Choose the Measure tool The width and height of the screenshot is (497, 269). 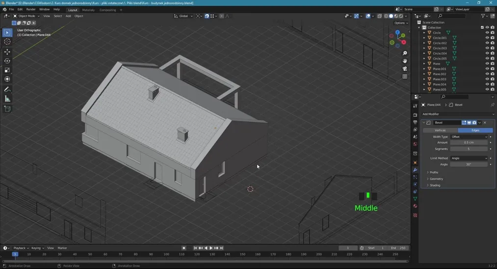(7, 99)
